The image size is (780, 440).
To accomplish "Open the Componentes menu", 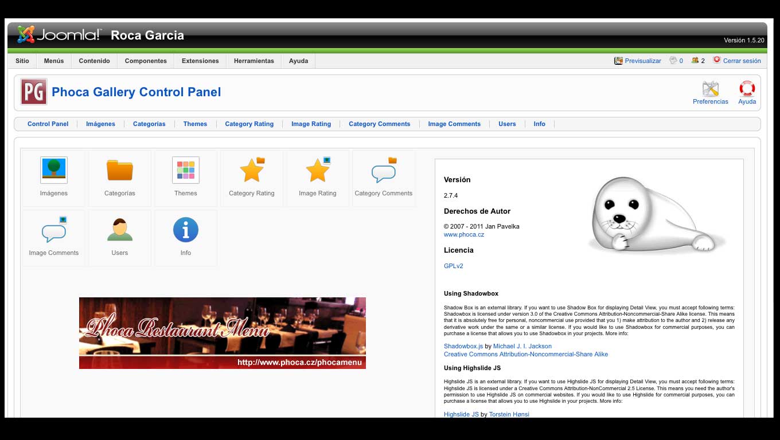I will click(146, 61).
